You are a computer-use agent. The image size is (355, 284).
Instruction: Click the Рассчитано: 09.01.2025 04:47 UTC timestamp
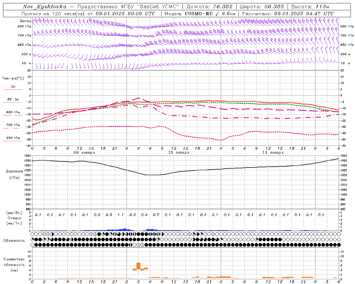click(288, 14)
